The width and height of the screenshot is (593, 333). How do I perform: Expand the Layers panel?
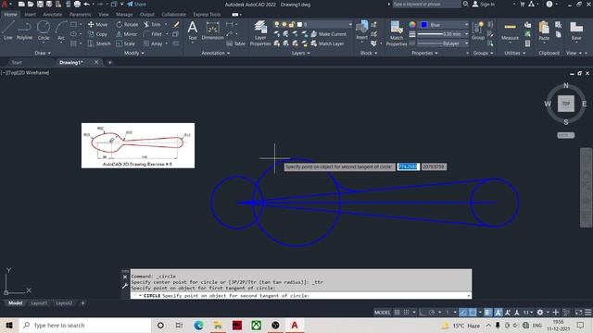click(300, 53)
